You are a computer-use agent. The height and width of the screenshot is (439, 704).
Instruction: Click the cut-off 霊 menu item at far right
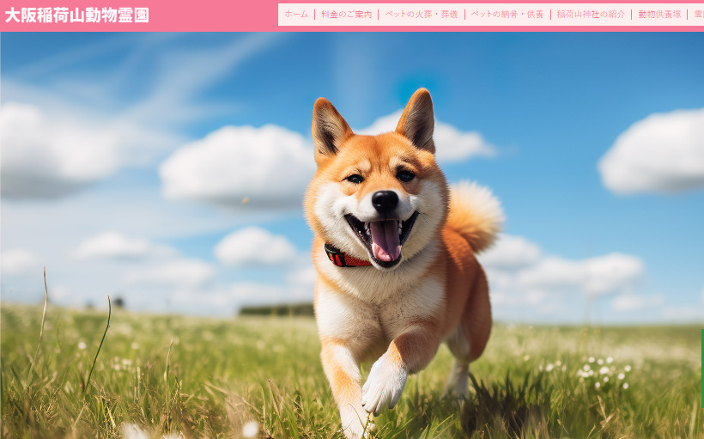(698, 15)
